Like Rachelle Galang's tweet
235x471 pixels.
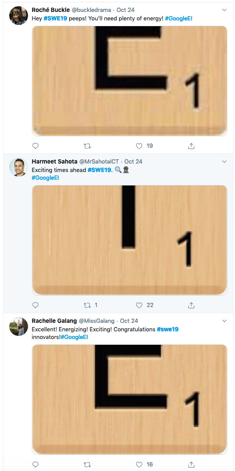(x=139, y=464)
